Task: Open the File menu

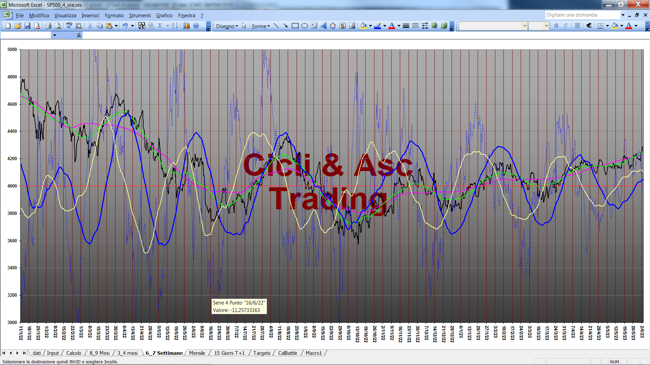Action: [x=20, y=15]
